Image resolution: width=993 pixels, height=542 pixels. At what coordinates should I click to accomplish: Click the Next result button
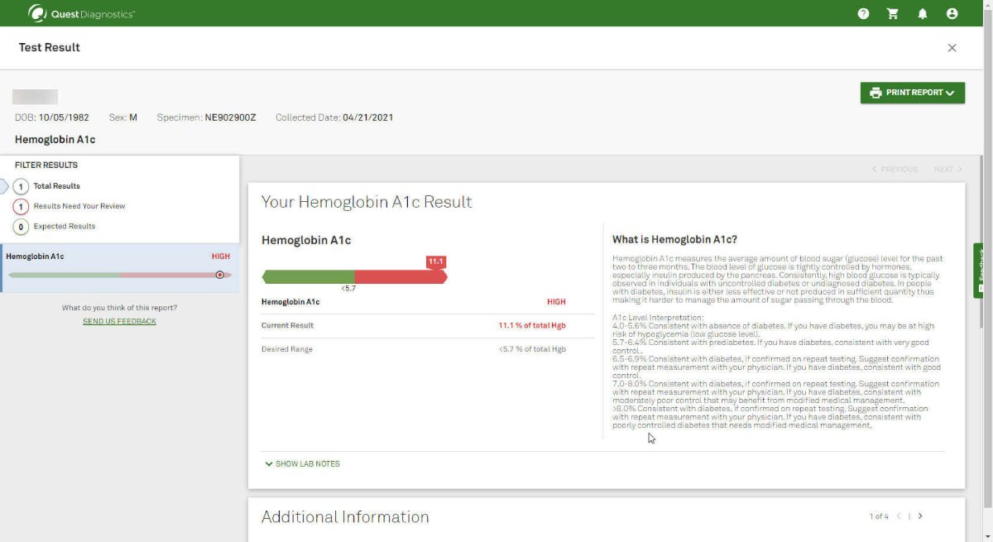tap(947, 170)
